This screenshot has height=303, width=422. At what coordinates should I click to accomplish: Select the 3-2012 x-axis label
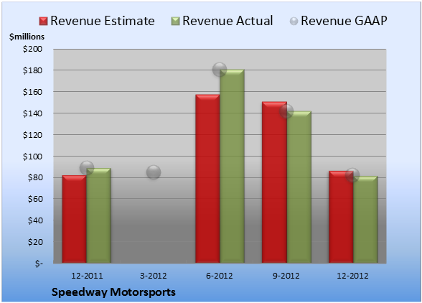tap(154, 276)
